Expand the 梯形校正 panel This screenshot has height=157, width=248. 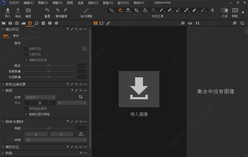[x=3, y=147]
